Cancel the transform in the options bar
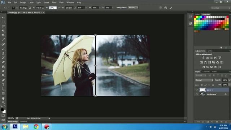Screen dimensions: 231x130 point(166,8)
